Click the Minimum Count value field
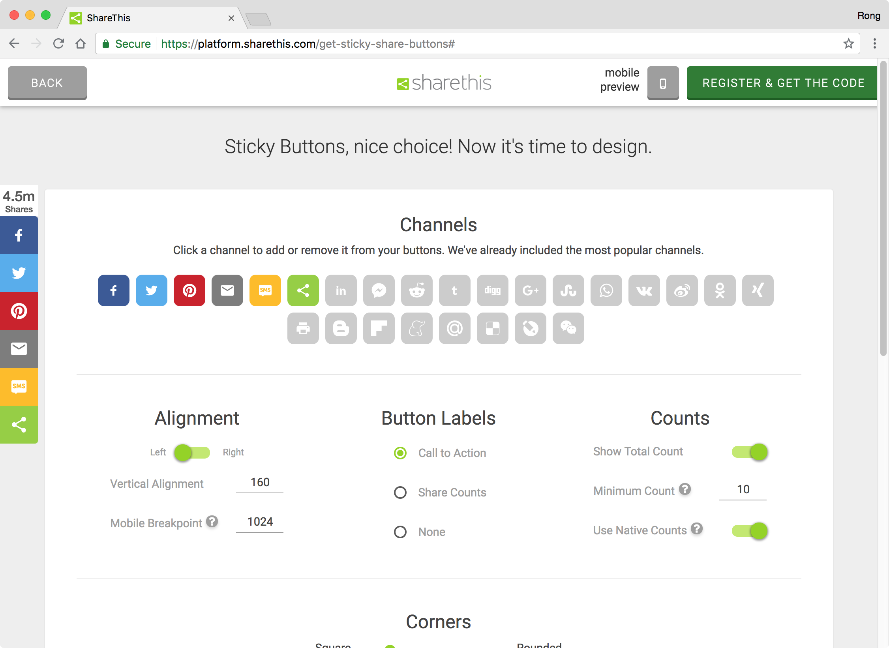Screen dimensions: 889x648 point(743,490)
